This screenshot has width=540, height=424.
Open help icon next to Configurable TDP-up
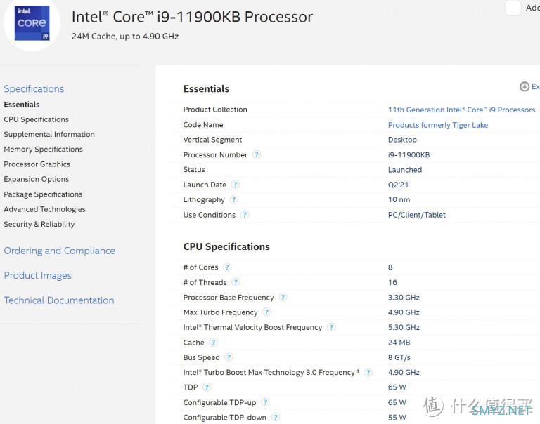266,402
